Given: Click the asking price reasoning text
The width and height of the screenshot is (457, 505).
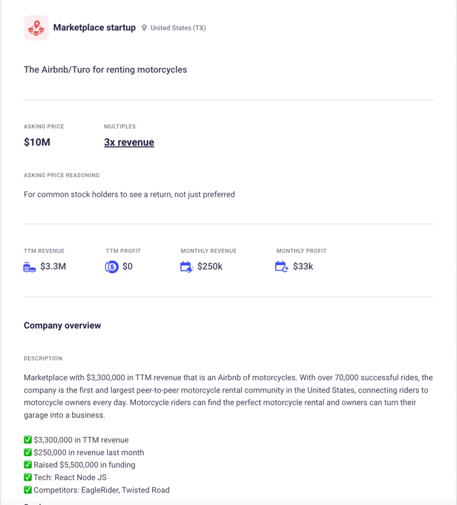Looking at the screenshot, I should pyautogui.click(x=129, y=195).
